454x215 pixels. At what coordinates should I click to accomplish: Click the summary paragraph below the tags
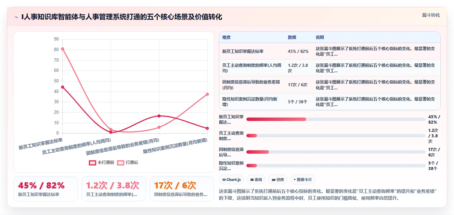click(329, 194)
